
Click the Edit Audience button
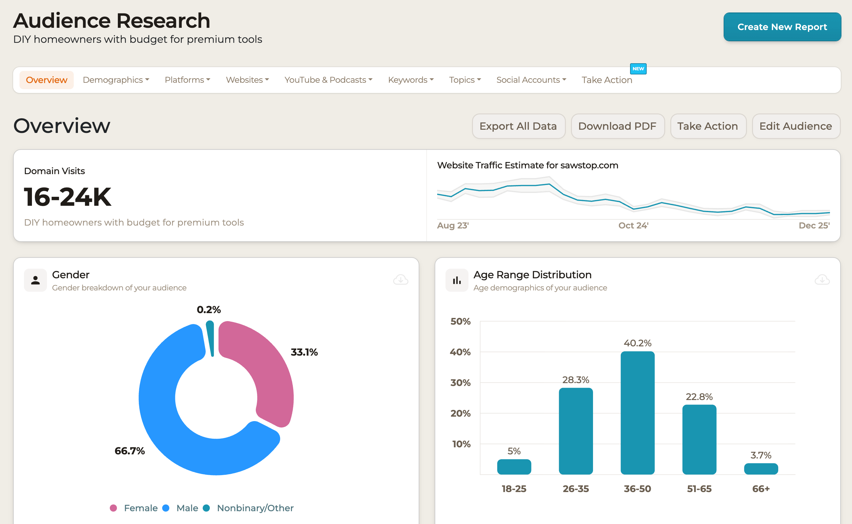coord(795,126)
